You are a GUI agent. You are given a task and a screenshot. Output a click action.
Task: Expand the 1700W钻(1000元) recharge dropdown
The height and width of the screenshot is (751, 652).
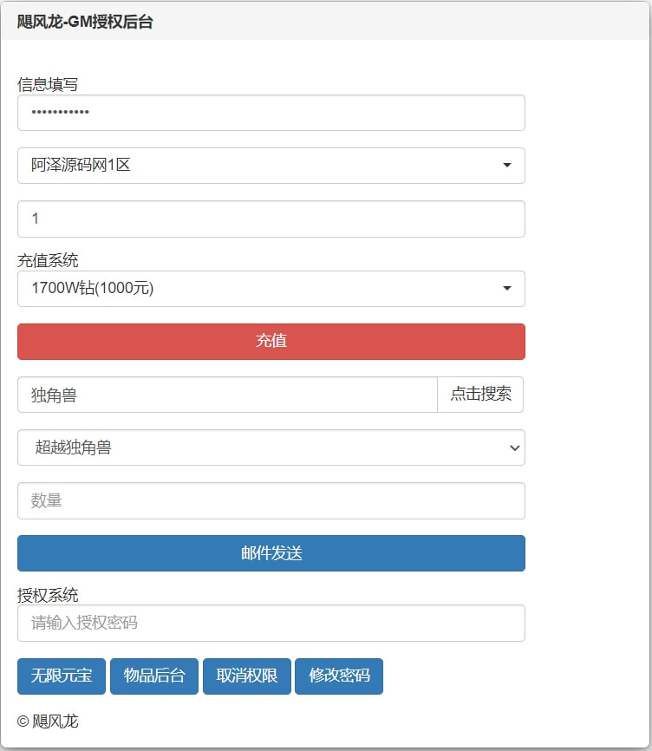[x=271, y=289]
